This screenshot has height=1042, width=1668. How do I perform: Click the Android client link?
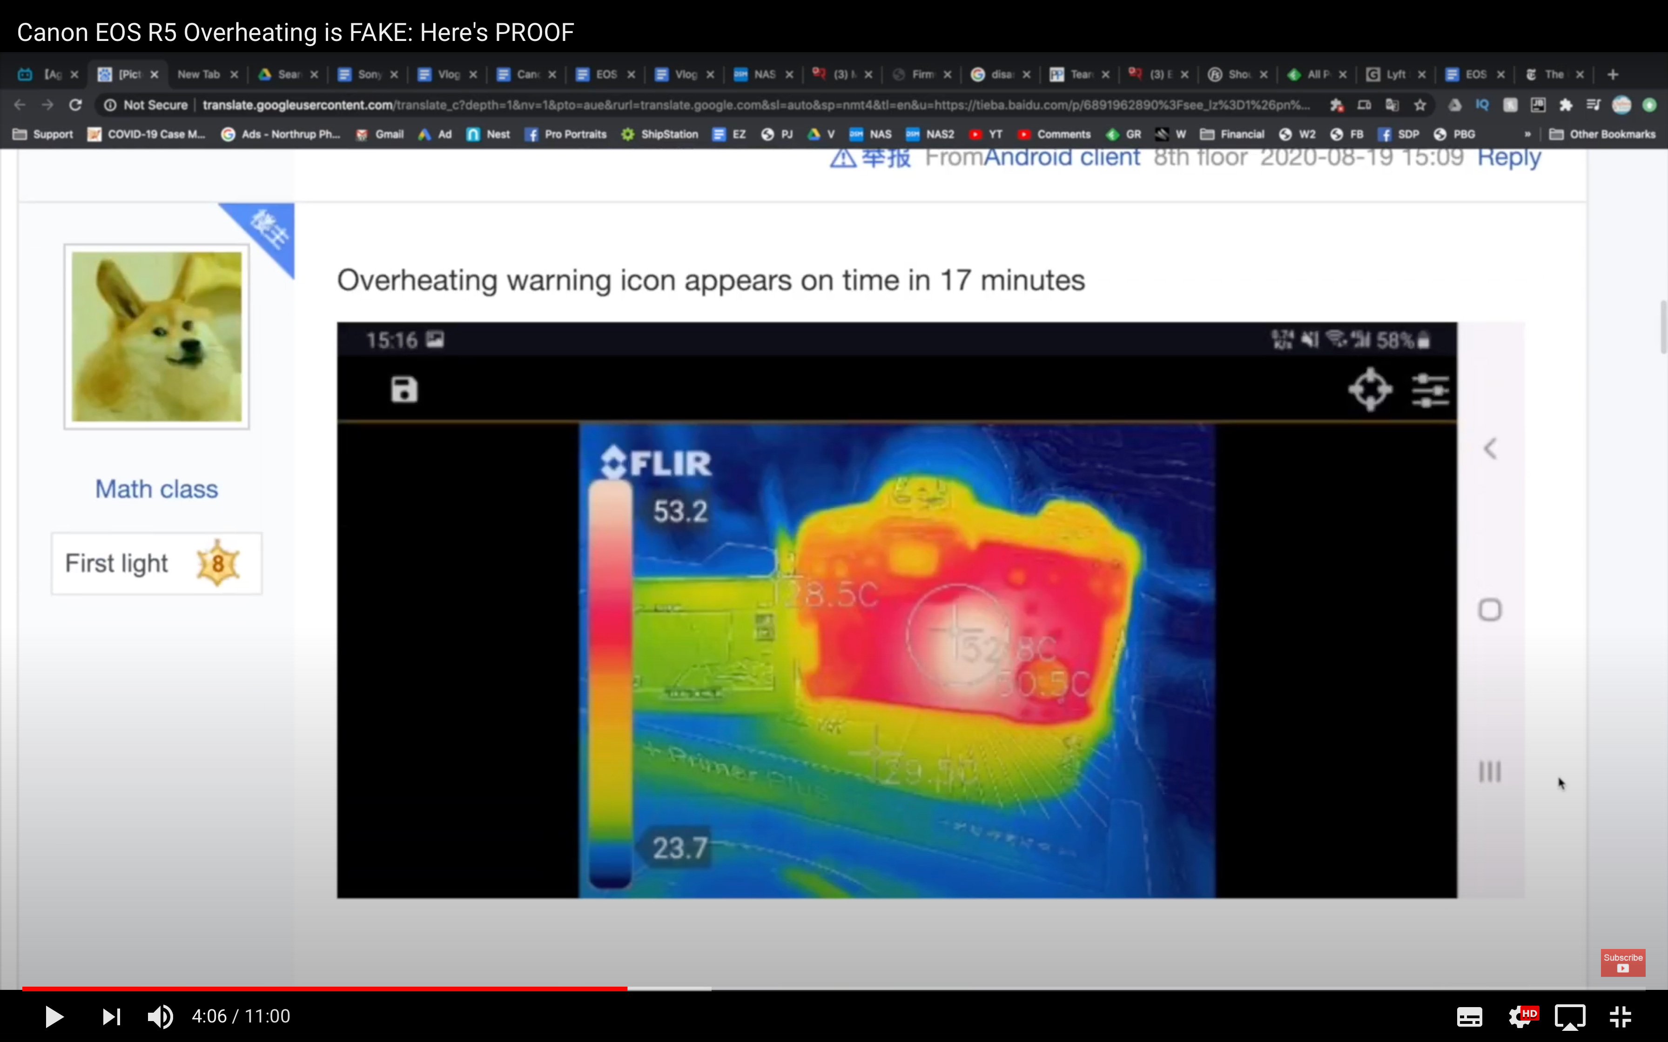point(1062,157)
